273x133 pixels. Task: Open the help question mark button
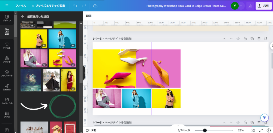[269, 130]
